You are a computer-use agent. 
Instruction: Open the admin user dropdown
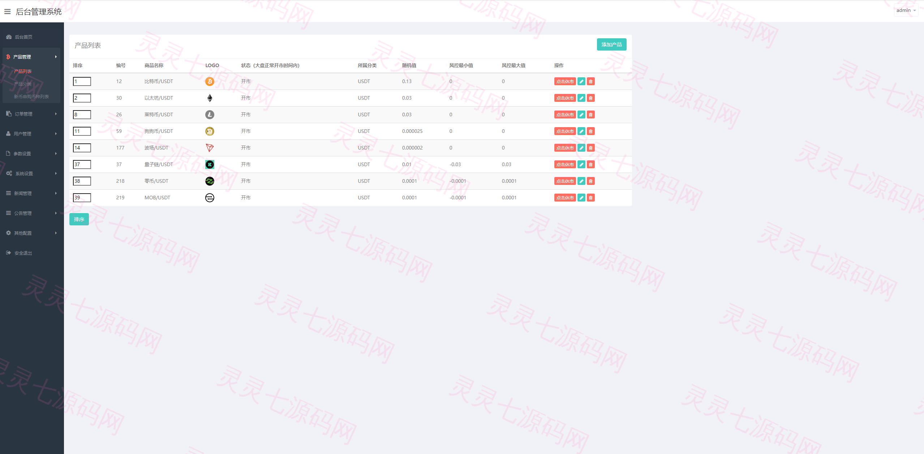pyautogui.click(x=906, y=10)
